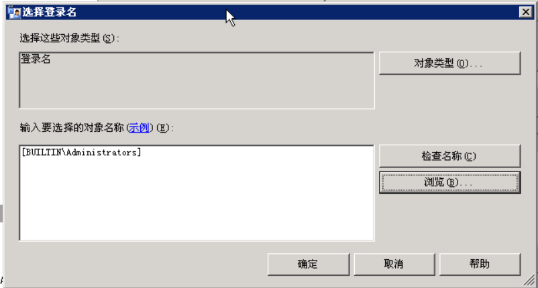Close the 选择登录名 dialog

526,12
